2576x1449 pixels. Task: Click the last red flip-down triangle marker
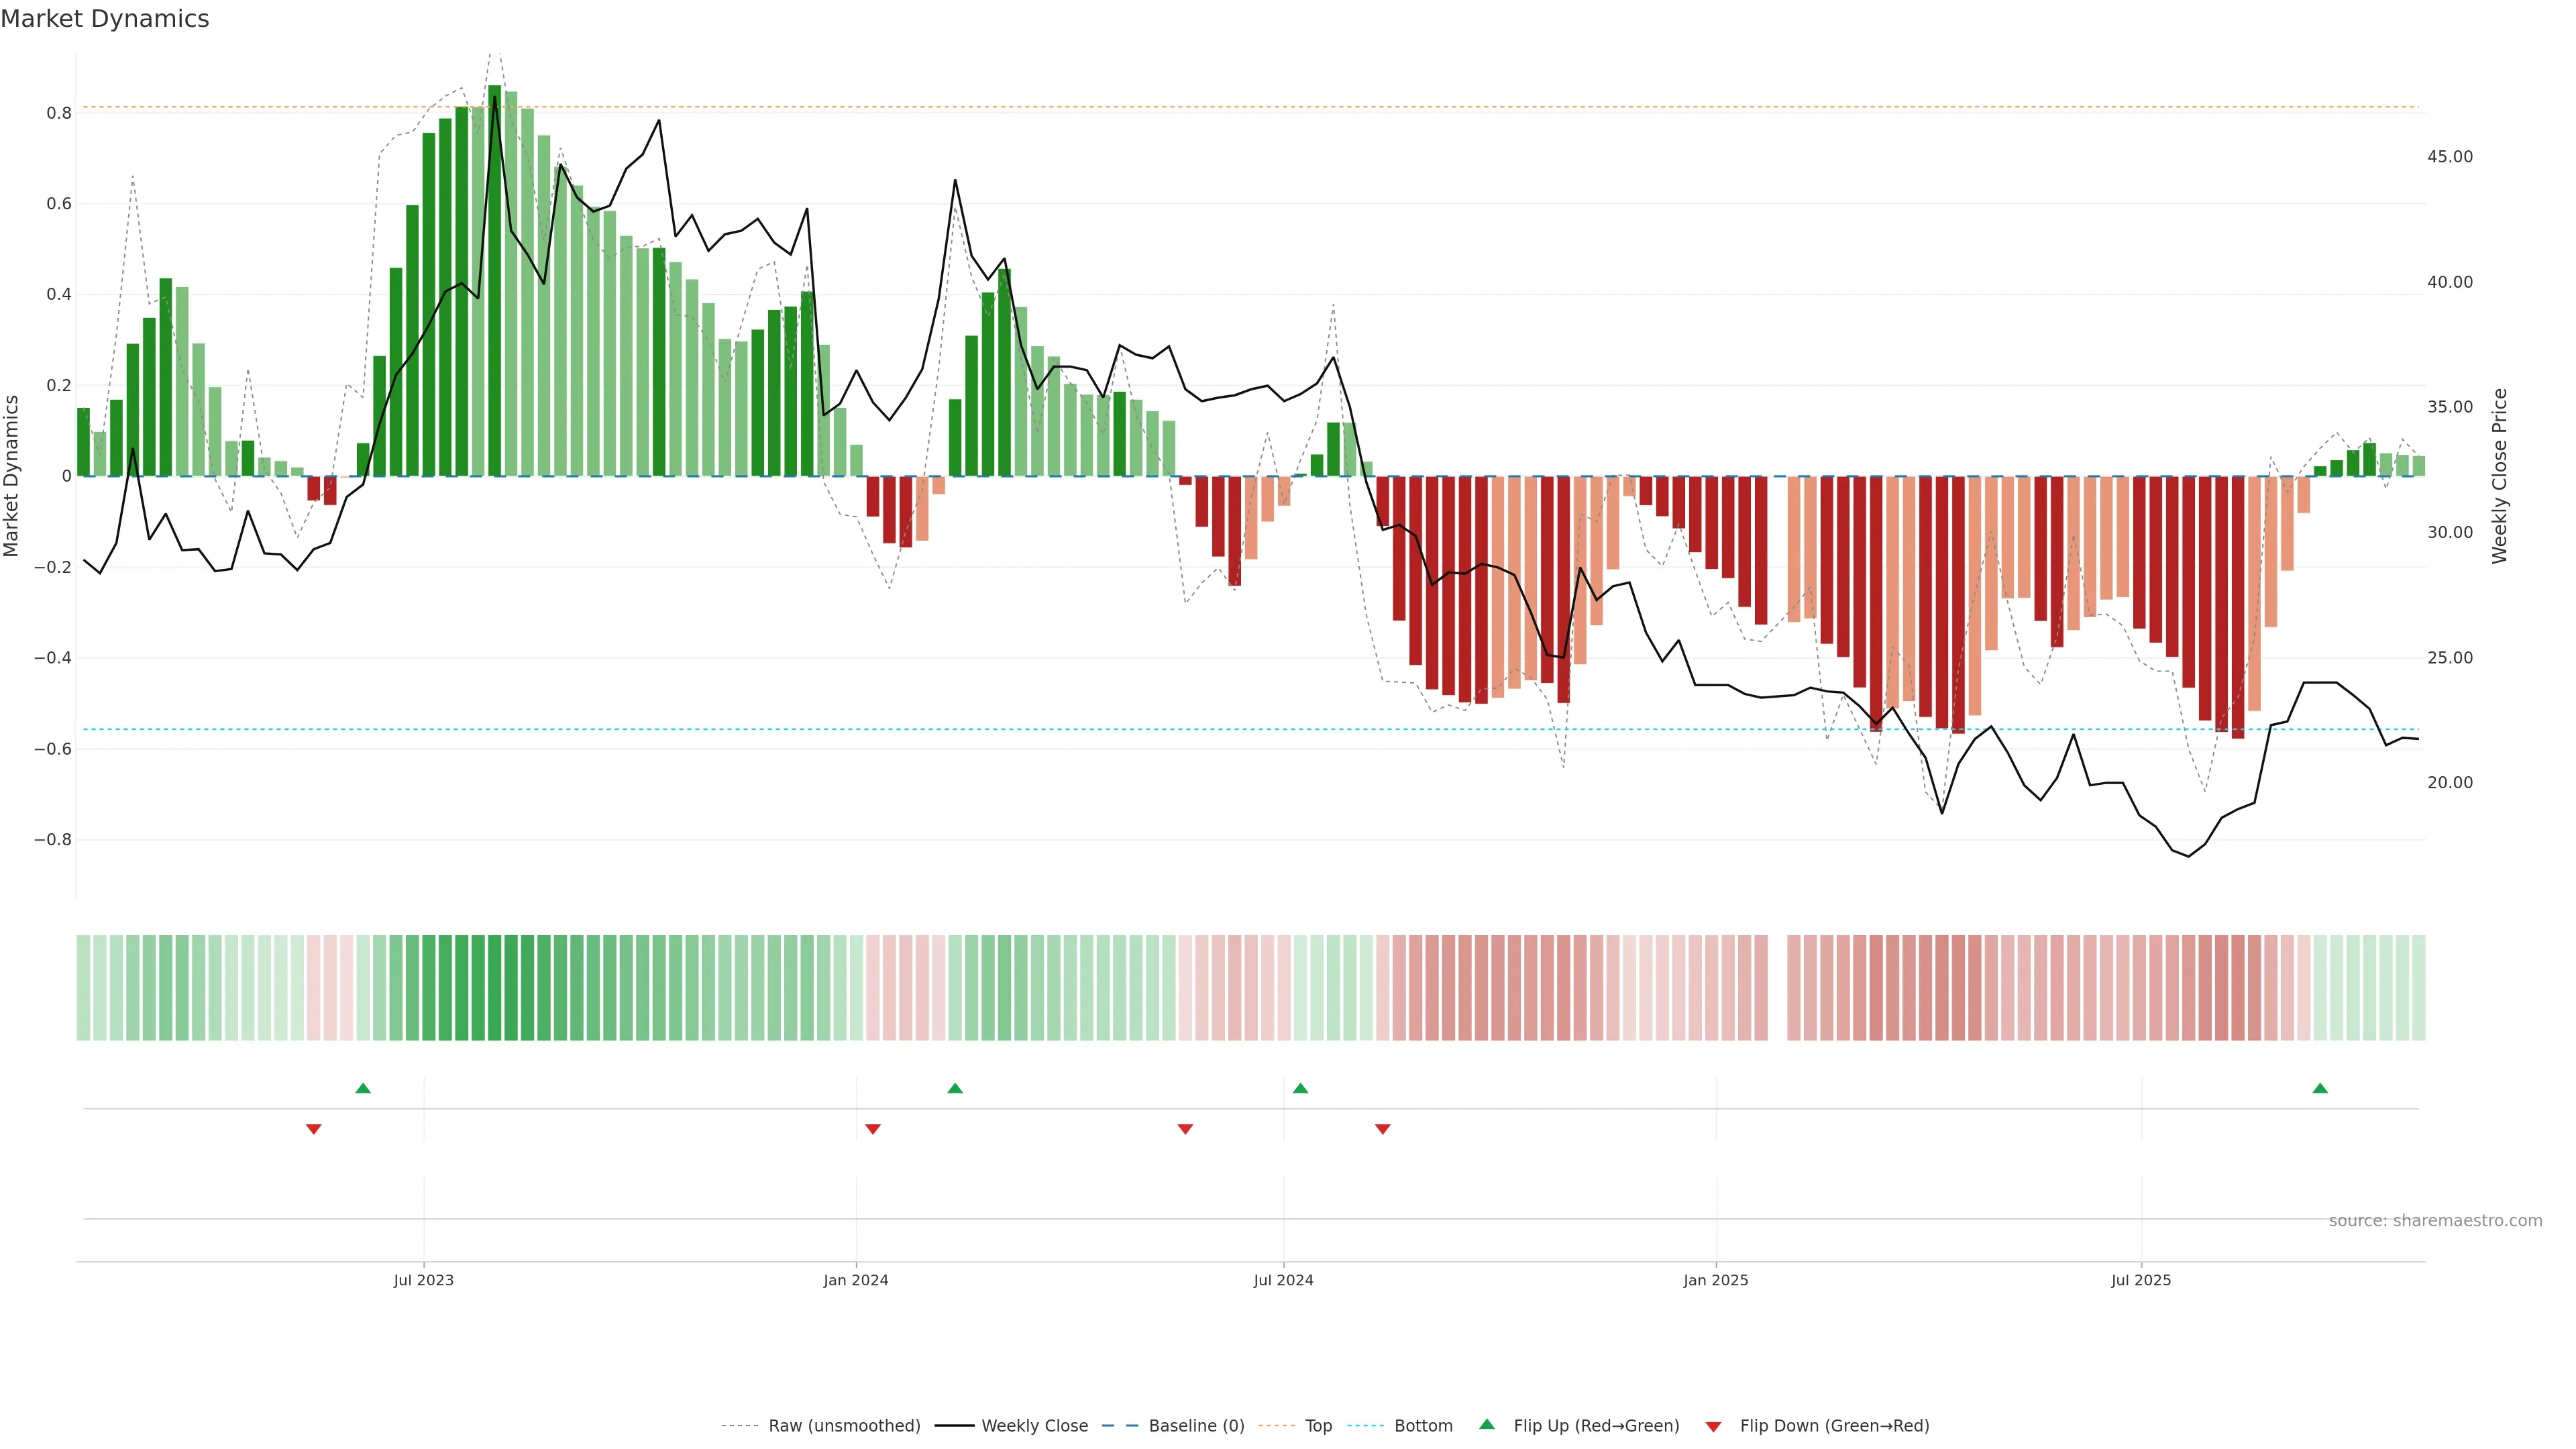pos(1382,1129)
